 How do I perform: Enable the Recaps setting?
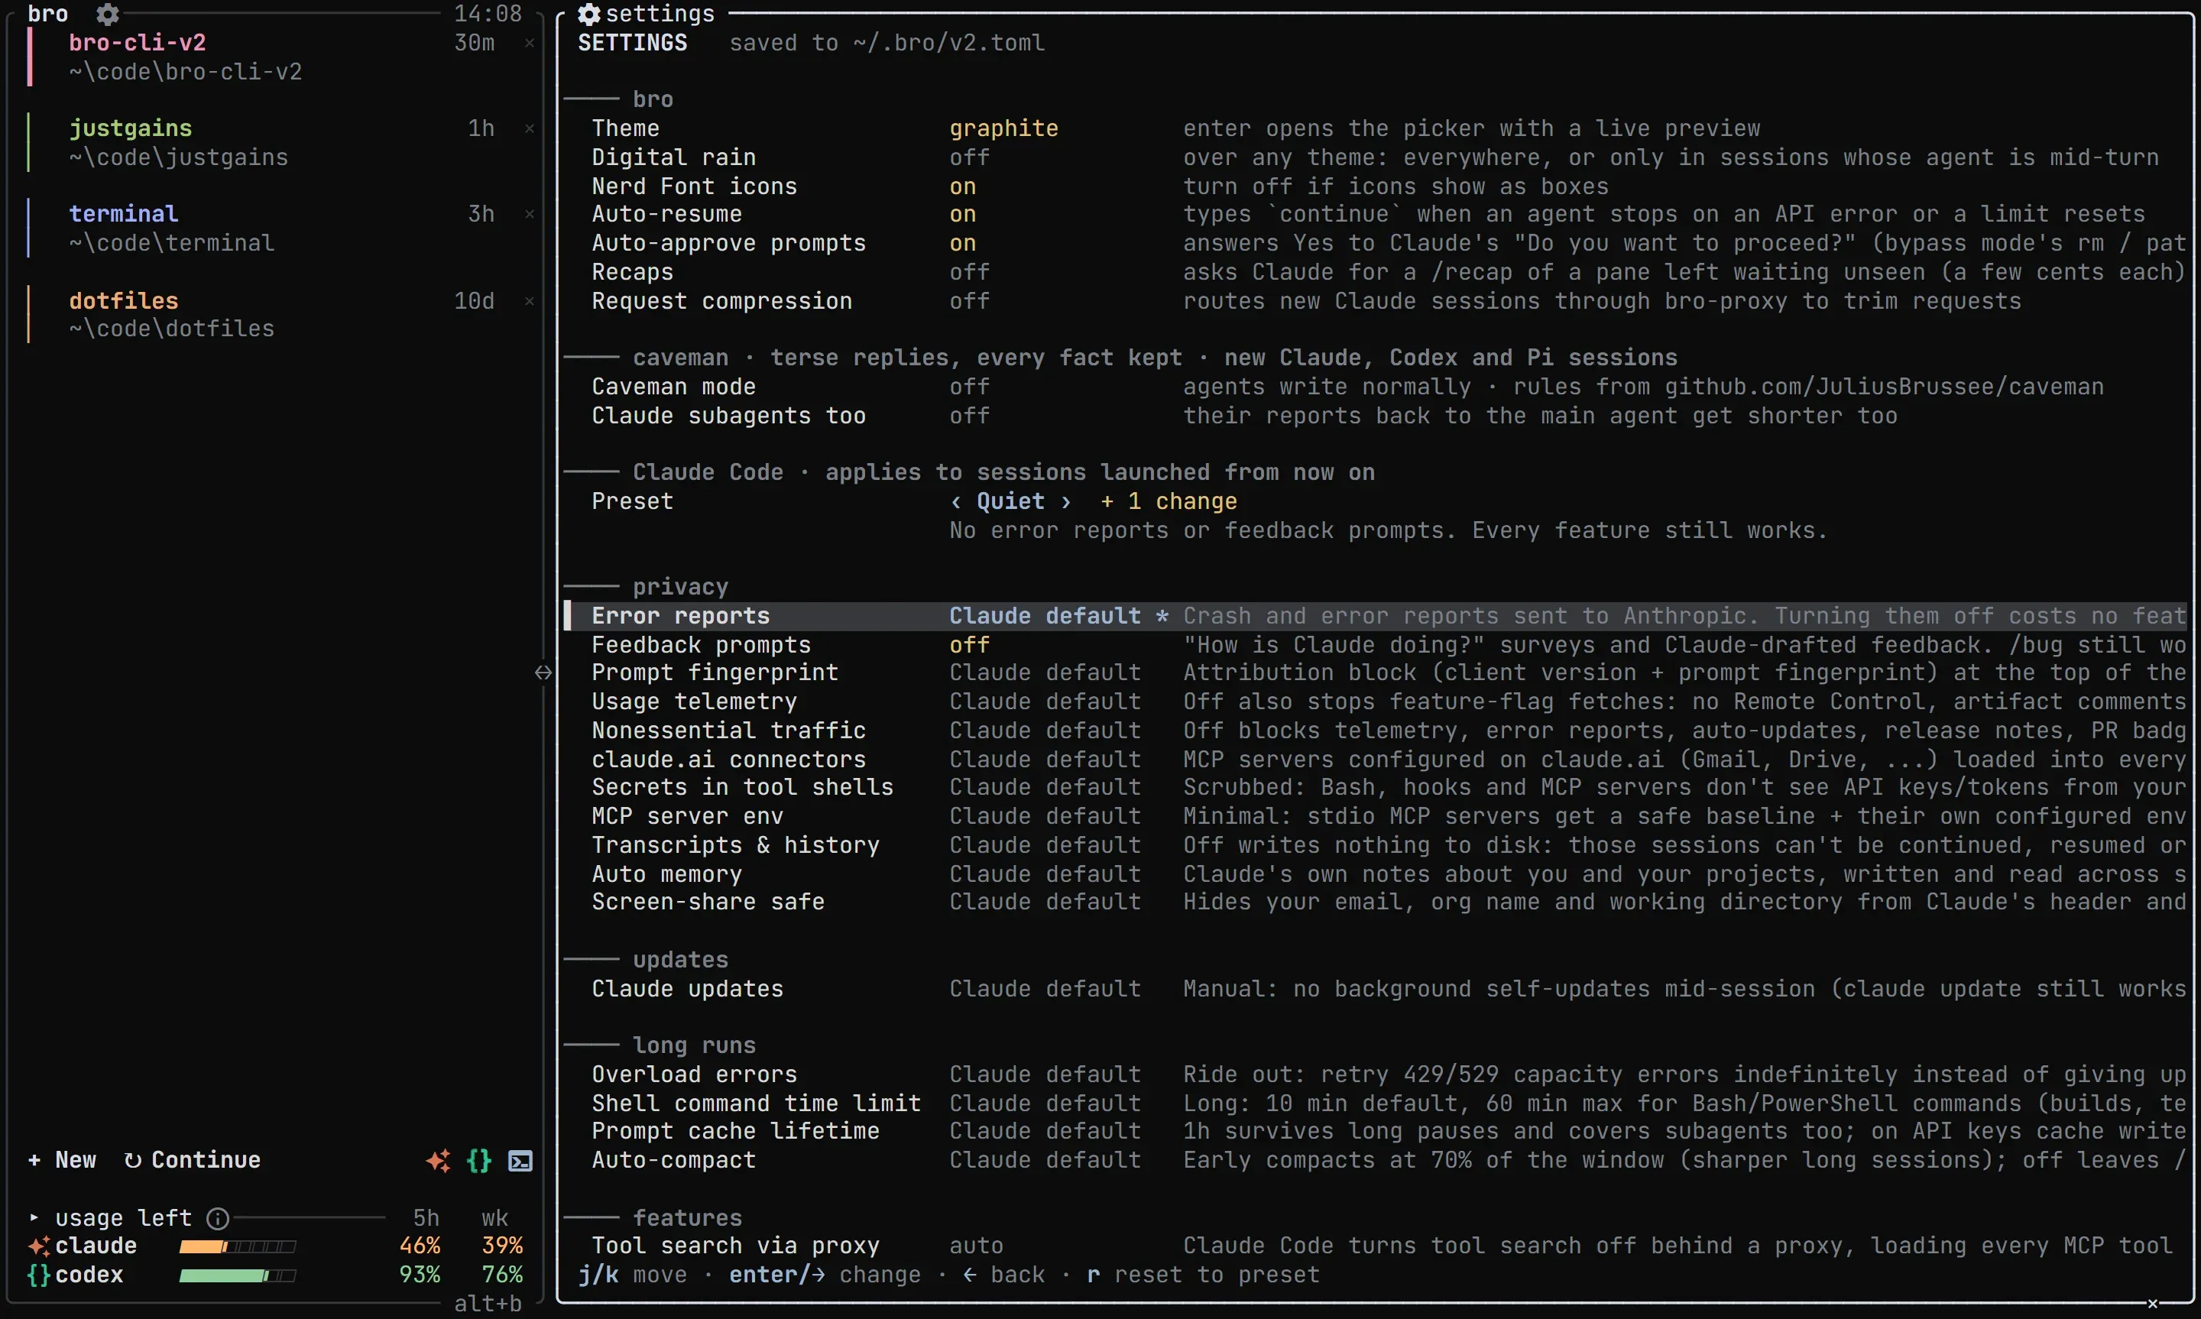pyautogui.click(x=968, y=272)
